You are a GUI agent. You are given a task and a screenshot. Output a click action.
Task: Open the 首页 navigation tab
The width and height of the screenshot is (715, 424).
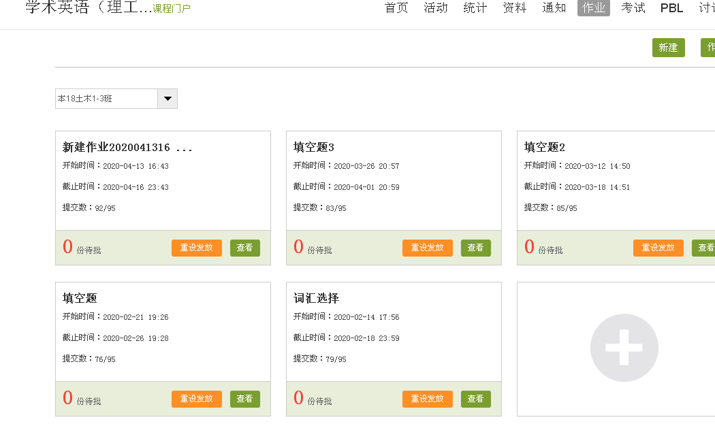[396, 8]
